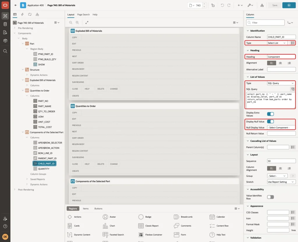The image size is (298, 242).
Task: Select QUANTITY column in tree
Action: pos(44,169)
